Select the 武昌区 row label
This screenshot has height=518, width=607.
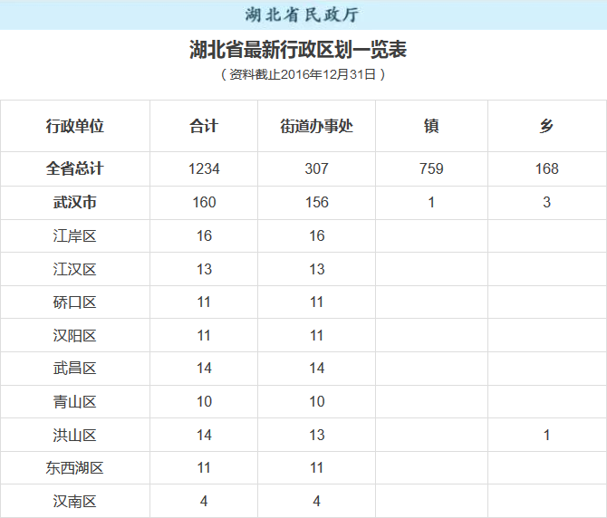74,369
